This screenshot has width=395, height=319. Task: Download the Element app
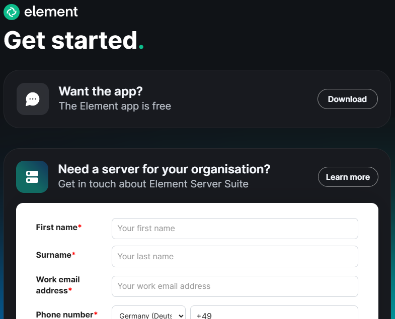tap(347, 99)
